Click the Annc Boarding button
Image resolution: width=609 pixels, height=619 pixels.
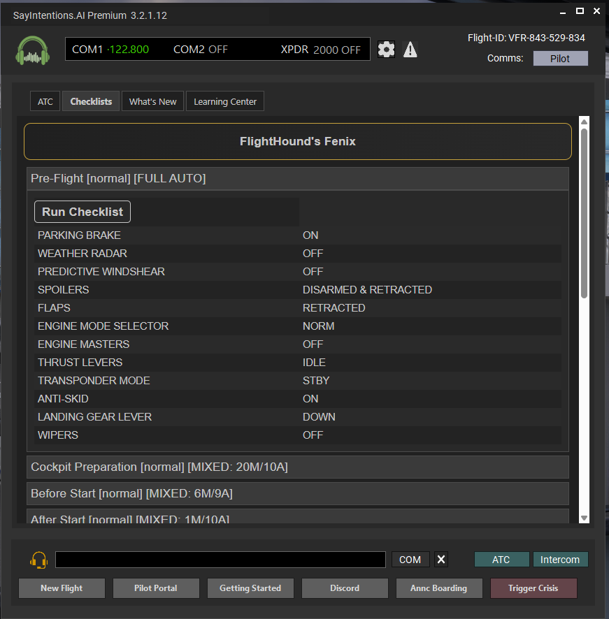tap(438, 588)
